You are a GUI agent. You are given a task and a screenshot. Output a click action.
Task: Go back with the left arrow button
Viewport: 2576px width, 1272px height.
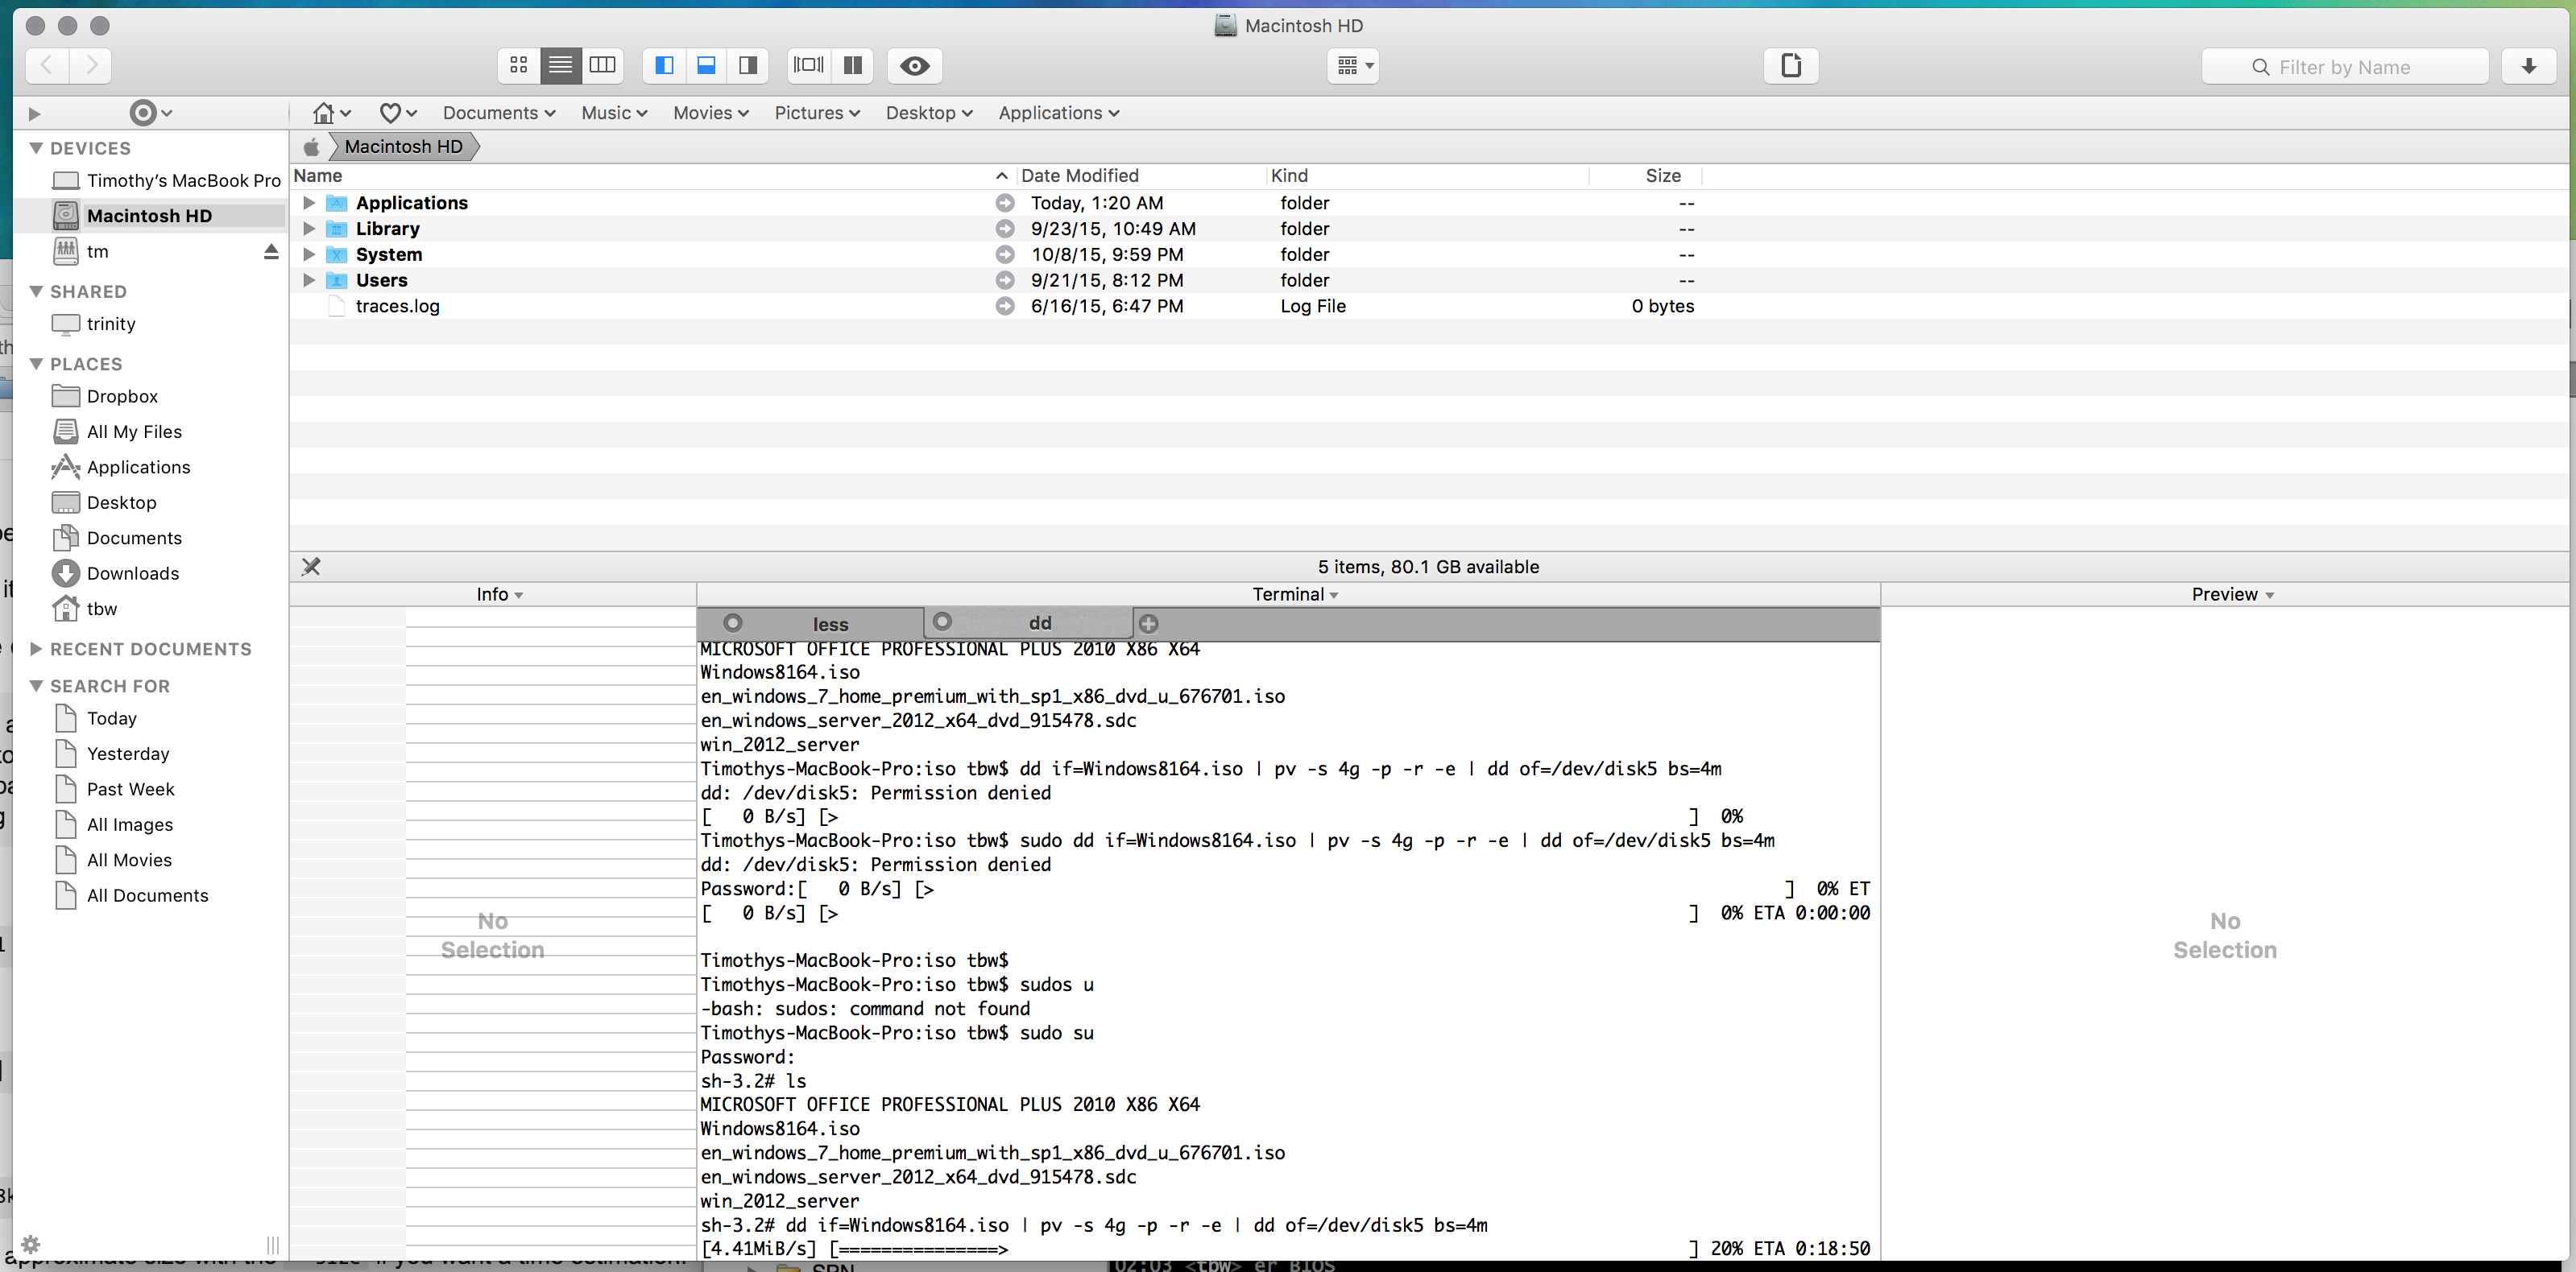[x=47, y=66]
